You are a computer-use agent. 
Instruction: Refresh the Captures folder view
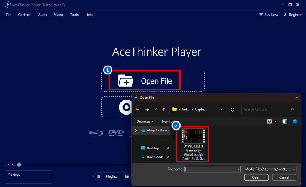pos(233,110)
